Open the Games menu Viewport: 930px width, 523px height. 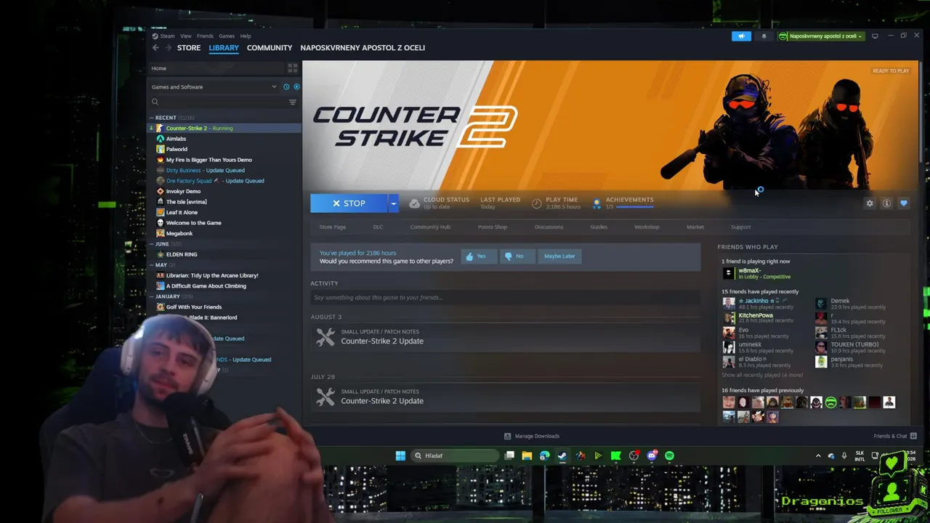pos(227,36)
